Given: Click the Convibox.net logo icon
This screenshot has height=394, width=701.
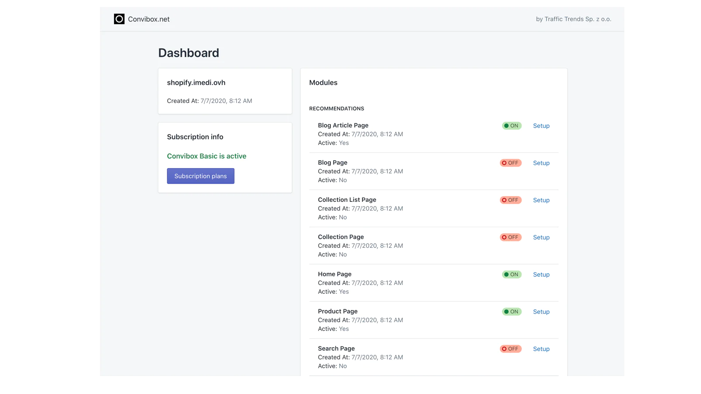Looking at the screenshot, I should [x=119, y=19].
